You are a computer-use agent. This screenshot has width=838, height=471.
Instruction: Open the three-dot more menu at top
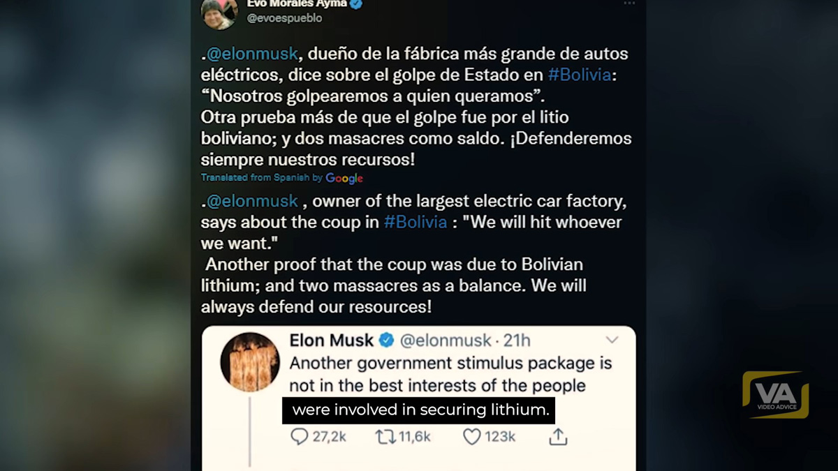tap(629, 3)
